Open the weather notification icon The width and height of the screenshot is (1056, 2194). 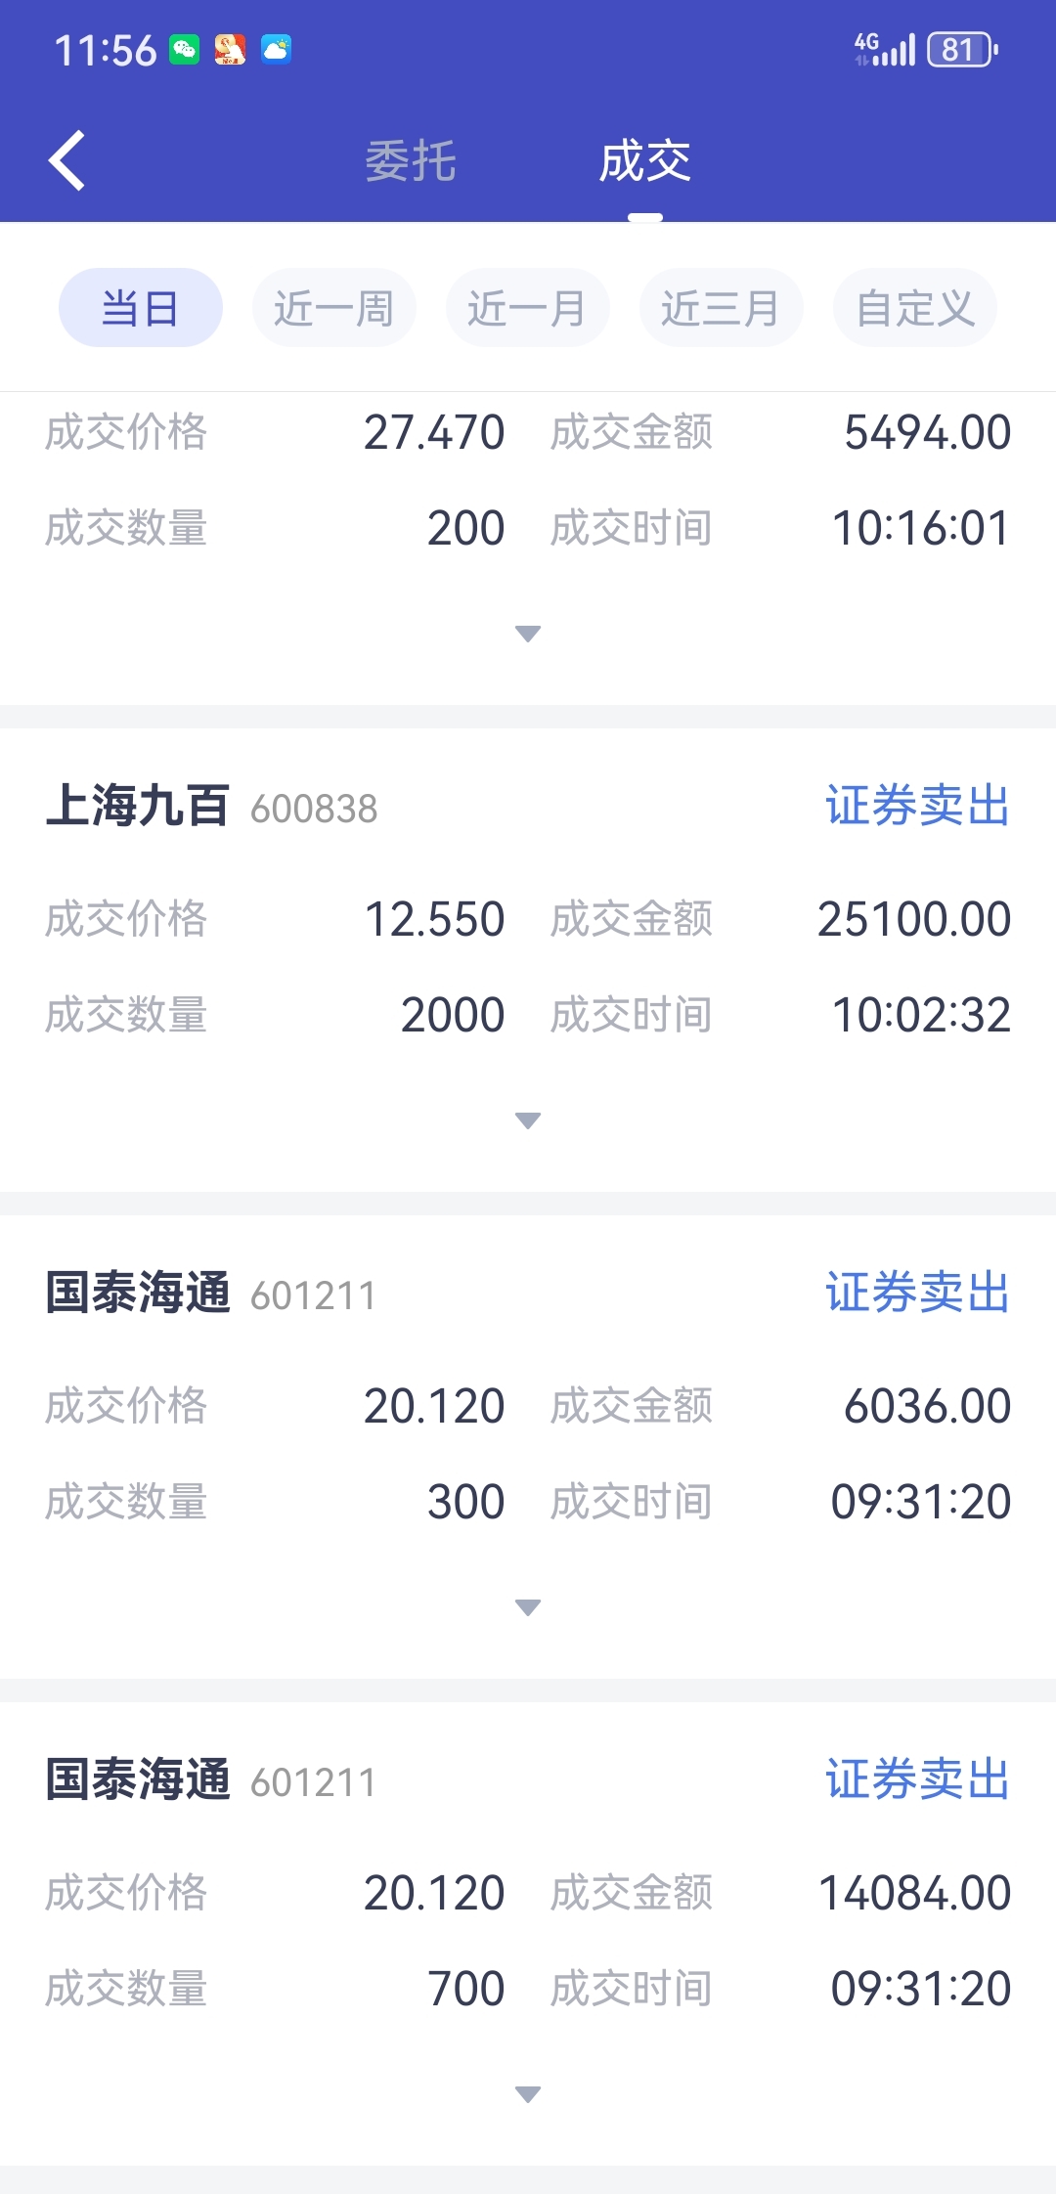click(x=276, y=50)
